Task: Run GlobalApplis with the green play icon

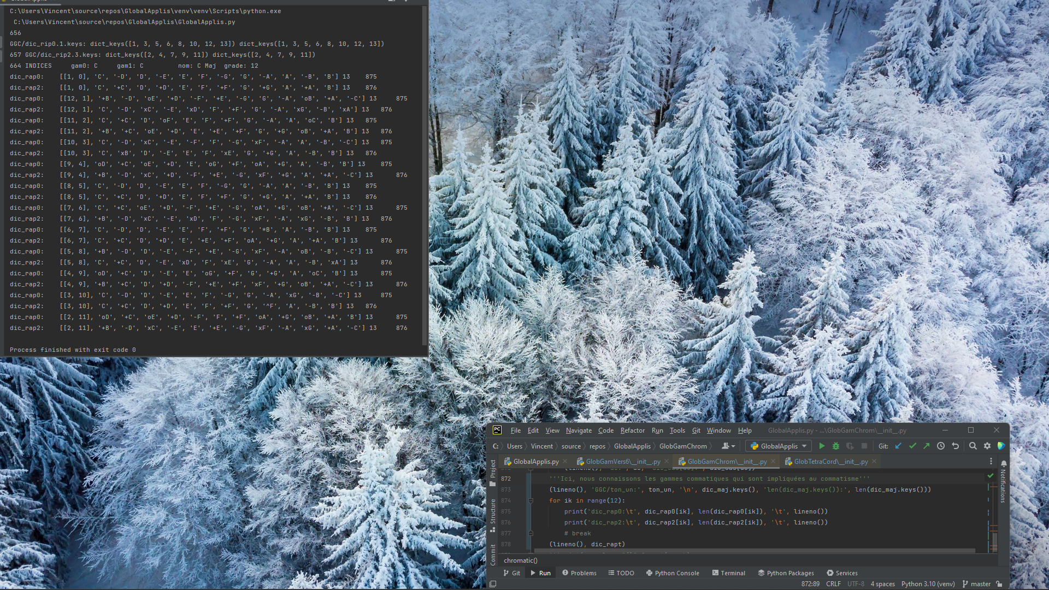Action: 822,446
